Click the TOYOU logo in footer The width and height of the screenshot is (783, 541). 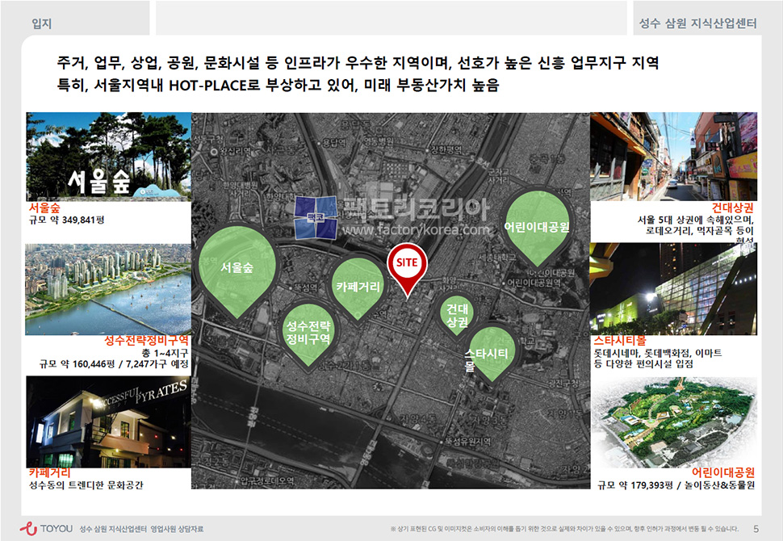coord(47,529)
